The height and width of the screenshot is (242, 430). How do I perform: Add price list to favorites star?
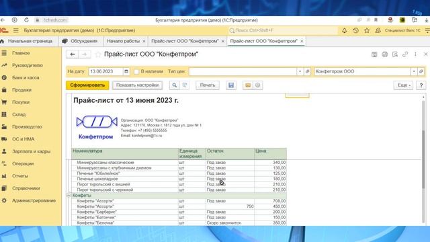(x=98, y=54)
